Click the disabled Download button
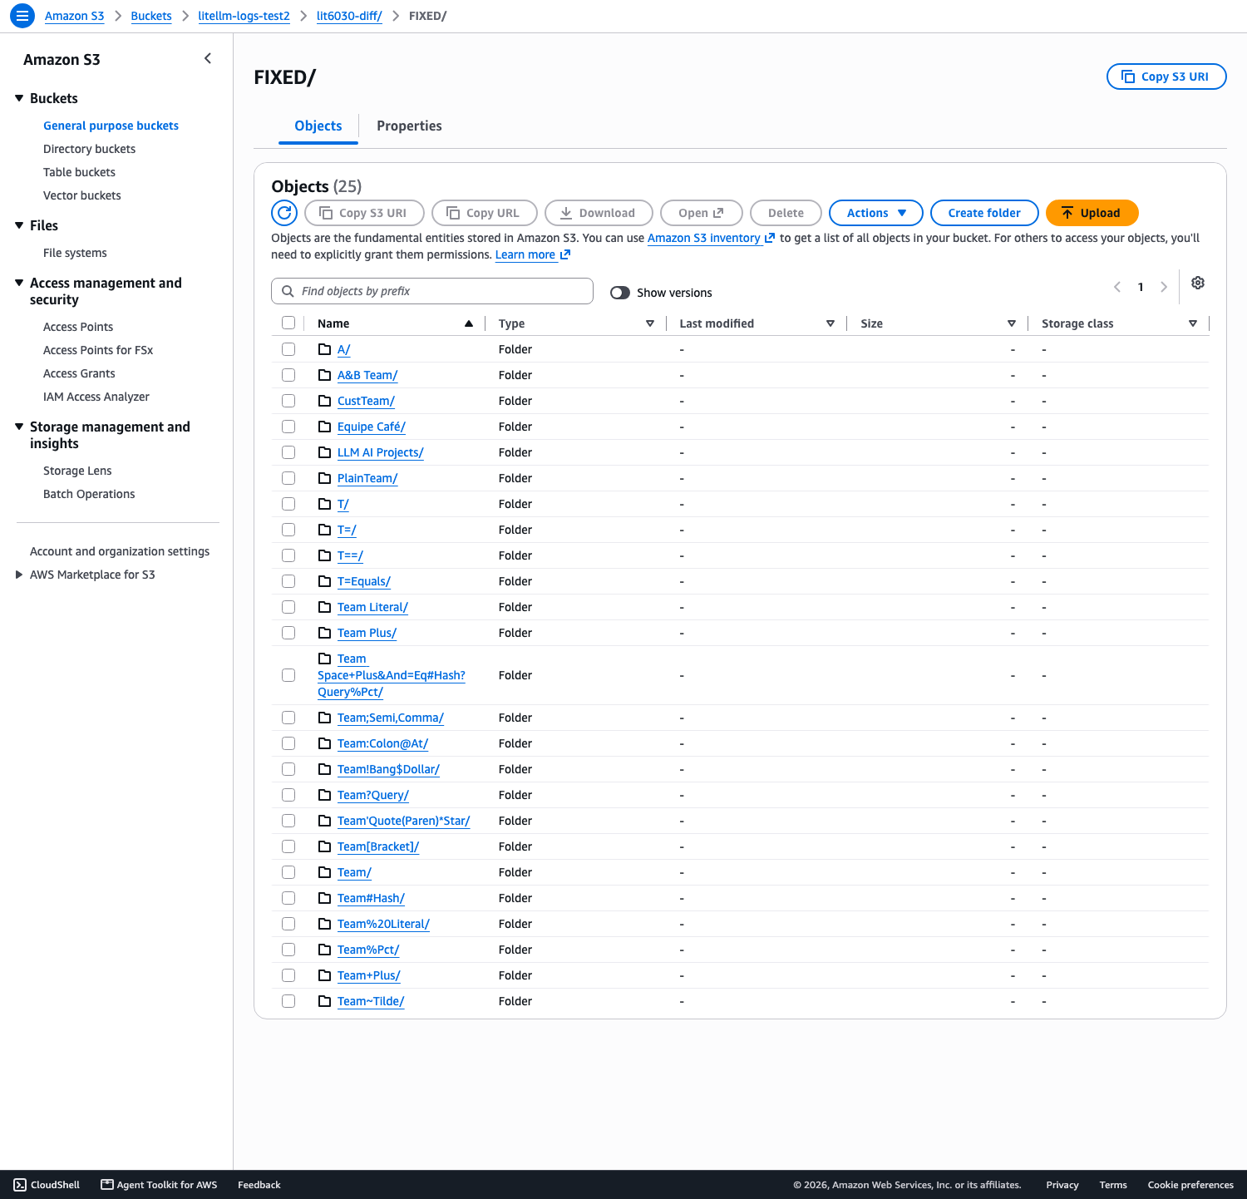The height and width of the screenshot is (1199, 1247). click(x=599, y=213)
